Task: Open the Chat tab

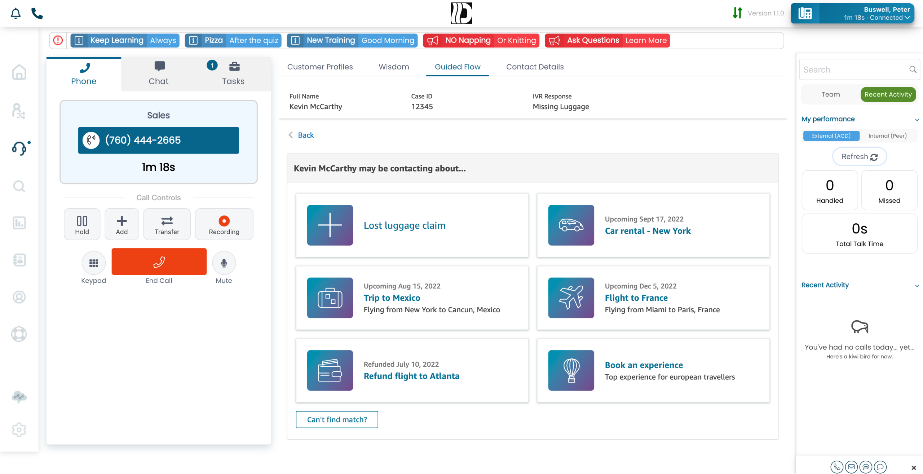Action: coord(159,74)
